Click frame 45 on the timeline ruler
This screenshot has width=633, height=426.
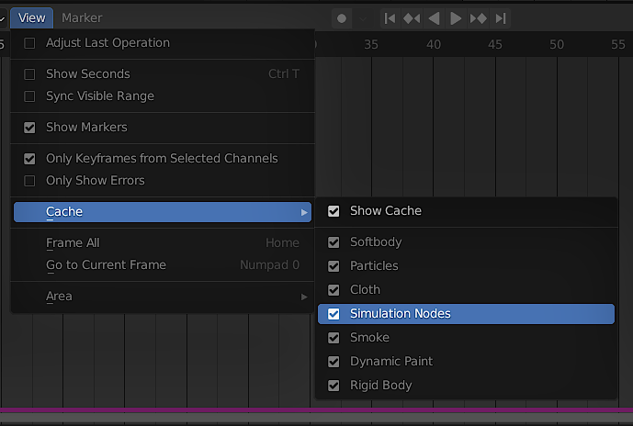coord(495,44)
